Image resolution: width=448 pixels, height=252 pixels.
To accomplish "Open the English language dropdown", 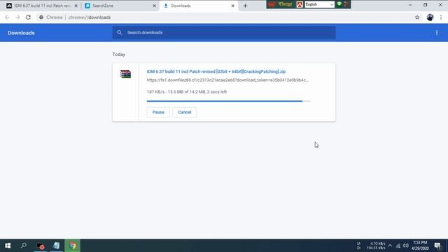I will pos(319,5).
